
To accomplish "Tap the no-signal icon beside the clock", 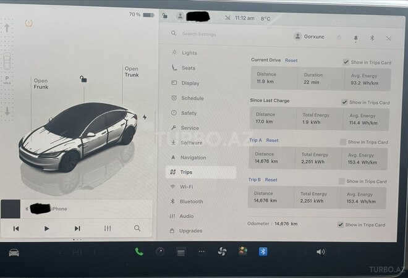I will [x=227, y=18].
